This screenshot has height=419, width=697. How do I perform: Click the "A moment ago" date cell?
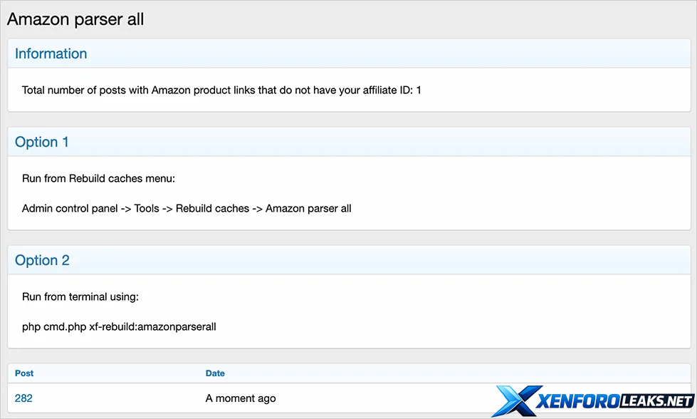[241, 398]
